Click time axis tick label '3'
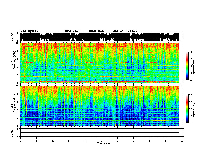205x158 pixels. click(69, 141)
